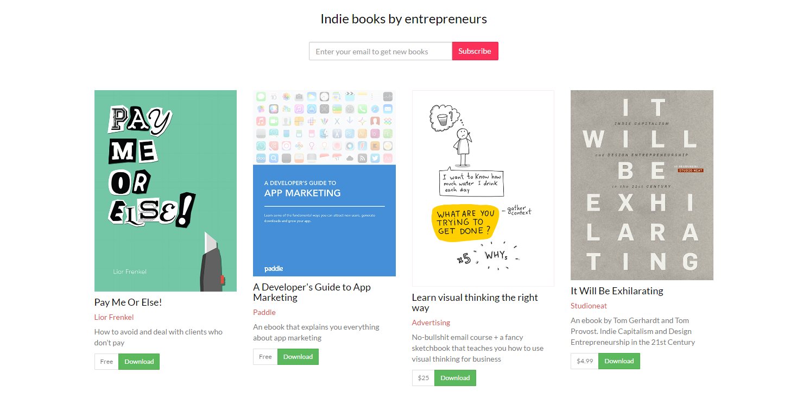Image resolution: width=809 pixels, height=404 pixels.
Task: Click Learn visual thinking the right way title
Action: [x=475, y=302]
